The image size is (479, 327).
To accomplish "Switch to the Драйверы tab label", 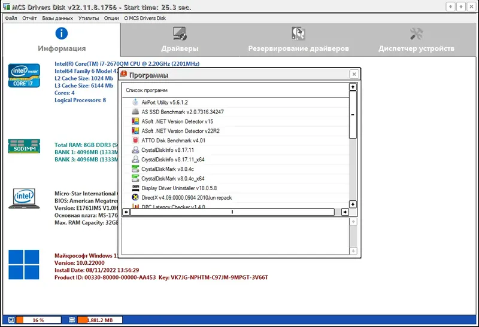I will [180, 48].
